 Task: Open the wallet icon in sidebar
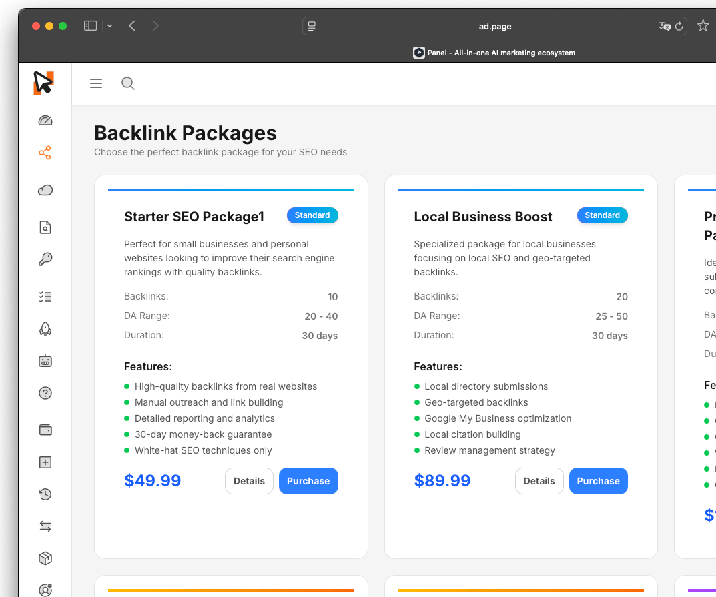(45, 430)
